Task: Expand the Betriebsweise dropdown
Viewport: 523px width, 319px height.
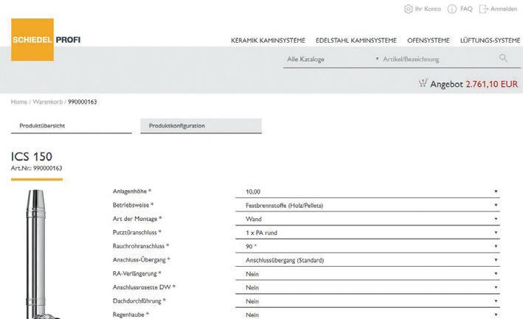Action: click(367, 206)
